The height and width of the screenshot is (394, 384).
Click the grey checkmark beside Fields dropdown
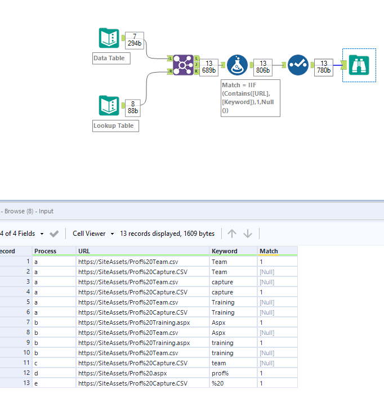coord(55,234)
